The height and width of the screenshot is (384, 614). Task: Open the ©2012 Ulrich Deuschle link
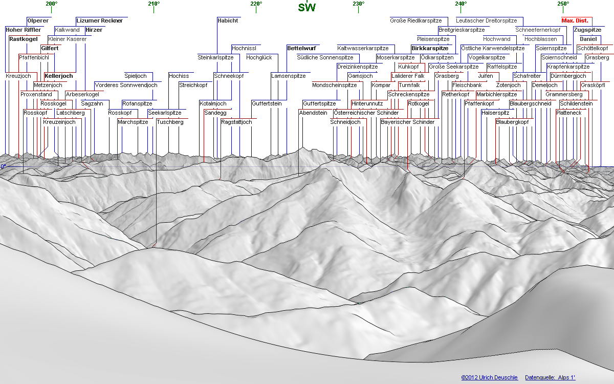(x=490, y=377)
